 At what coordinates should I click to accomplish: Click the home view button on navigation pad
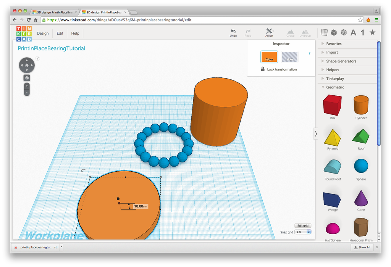point(27,65)
